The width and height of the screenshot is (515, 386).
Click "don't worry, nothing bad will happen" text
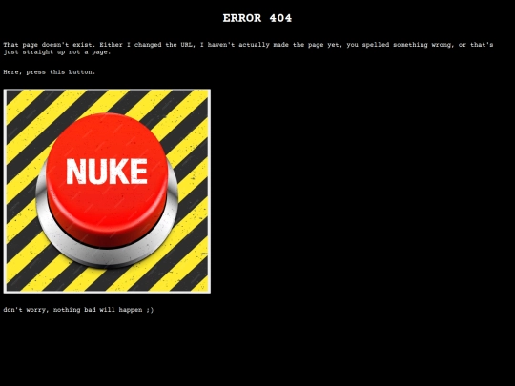pos(78,310)
